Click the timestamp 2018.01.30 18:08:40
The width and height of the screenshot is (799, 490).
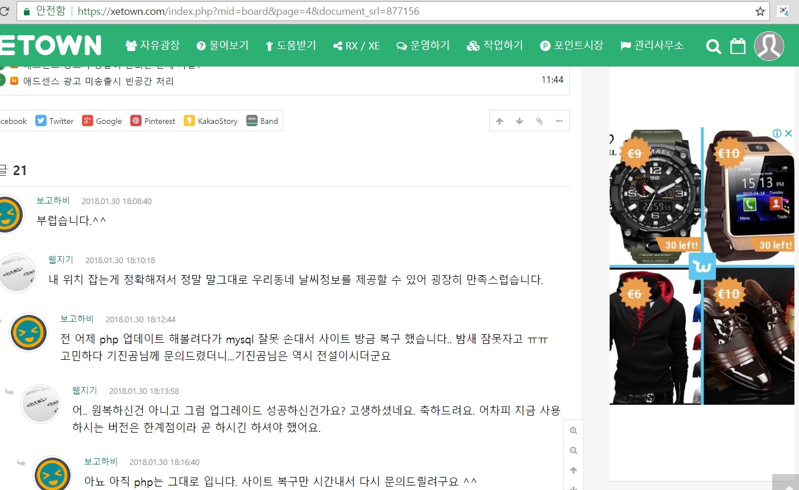pyautogui.click(x=117, y=201)
